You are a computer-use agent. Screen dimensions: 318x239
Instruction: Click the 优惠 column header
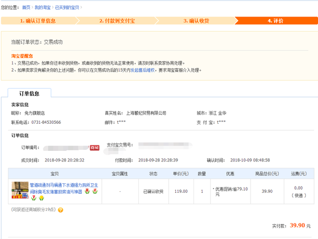230,174
